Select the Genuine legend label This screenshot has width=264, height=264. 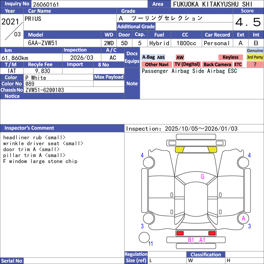pos(255,50)
